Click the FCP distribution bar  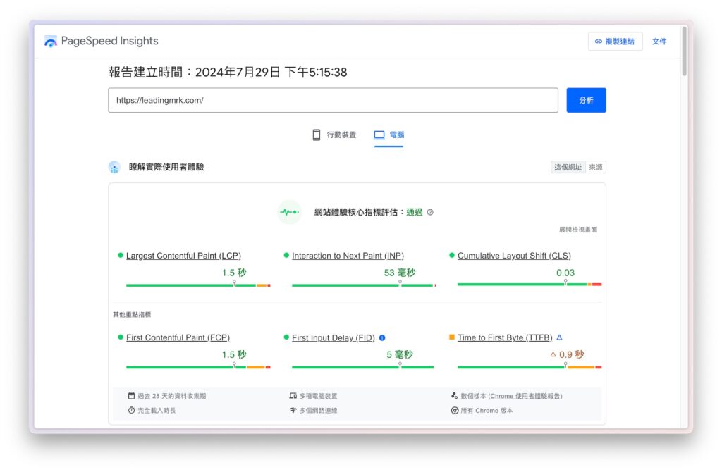coord(198,367)
